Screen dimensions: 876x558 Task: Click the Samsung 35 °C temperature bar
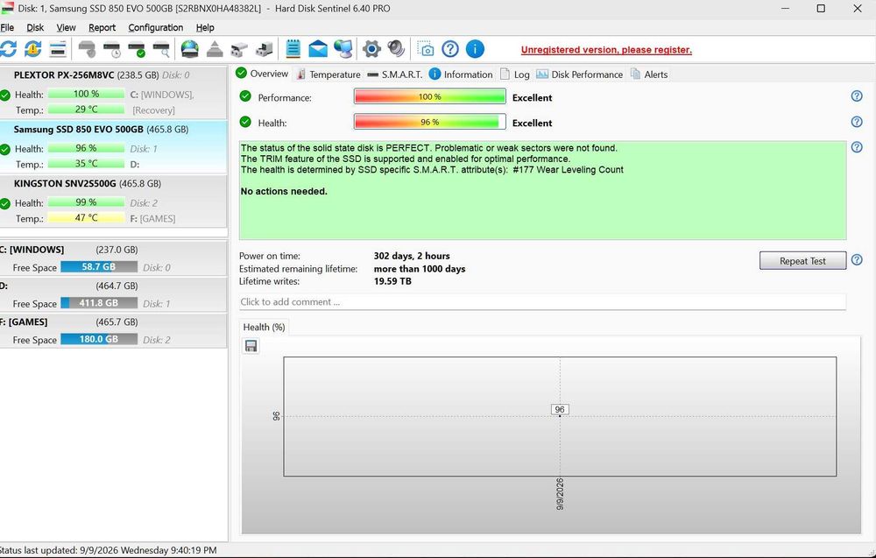click(x=86, y=164)
